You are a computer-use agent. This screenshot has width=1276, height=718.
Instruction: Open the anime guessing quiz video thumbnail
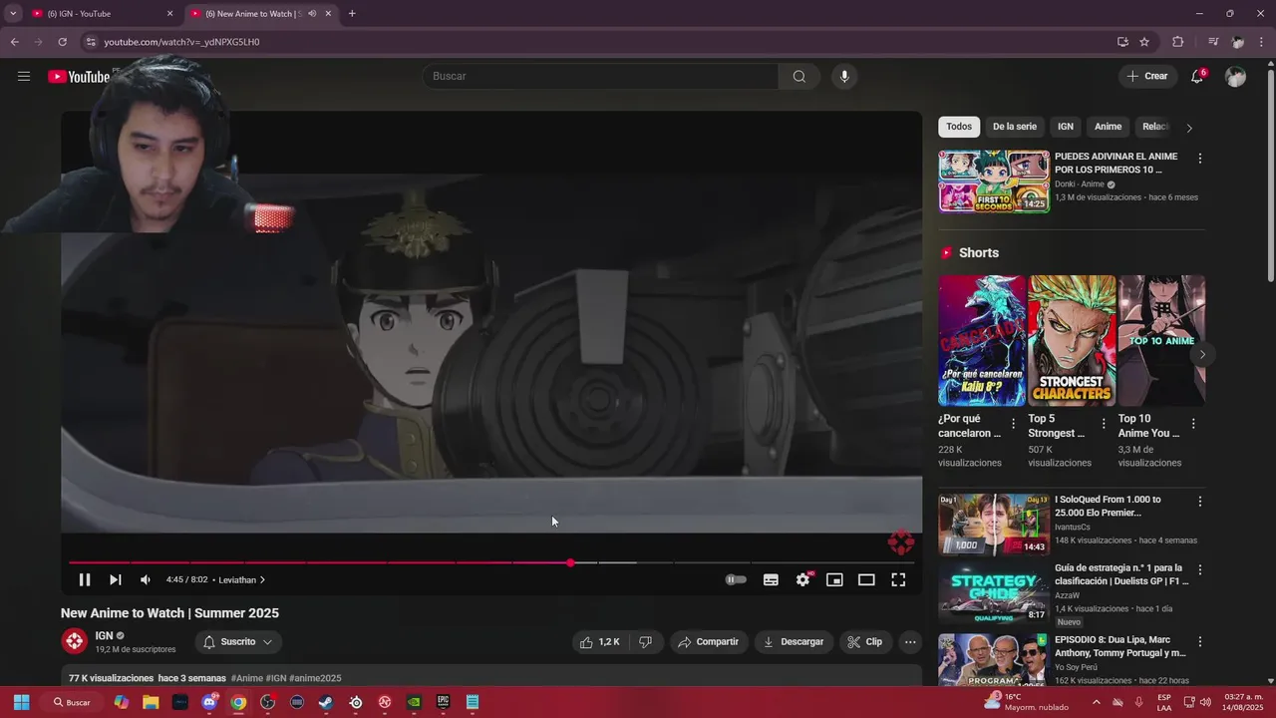coord(994,181)
